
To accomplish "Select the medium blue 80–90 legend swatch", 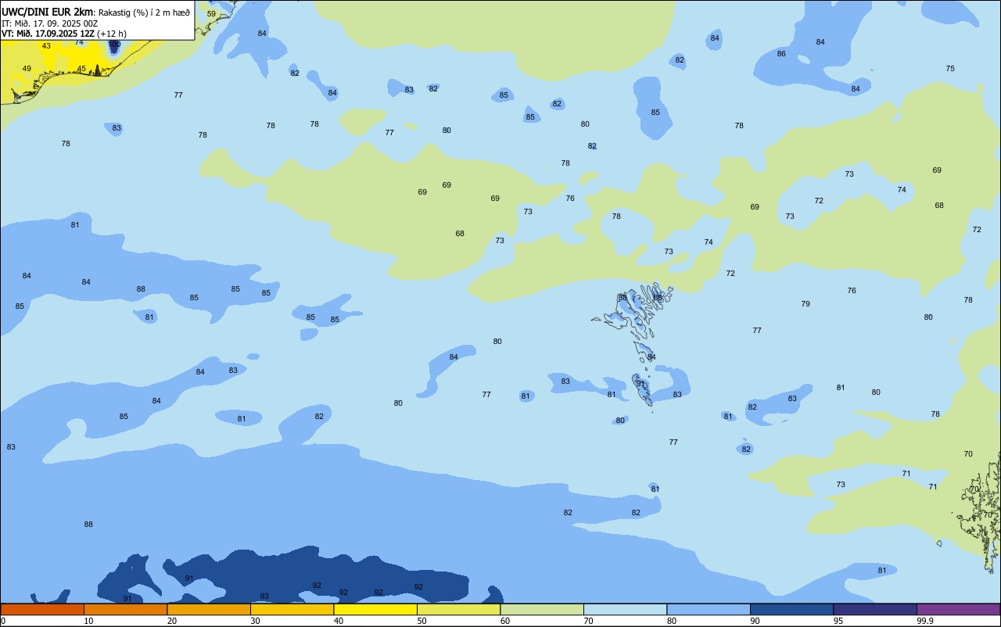I will 709,609.
